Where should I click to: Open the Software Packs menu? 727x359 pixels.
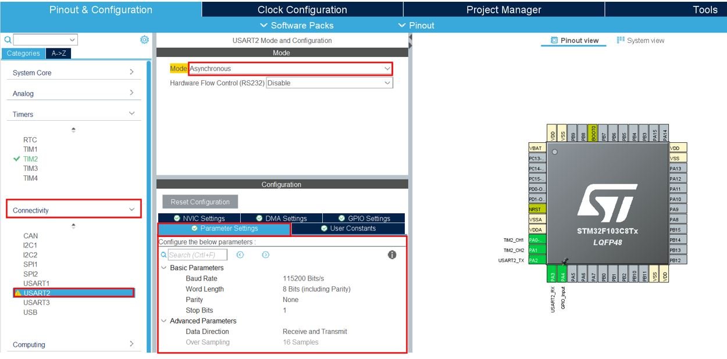(297, 26)
